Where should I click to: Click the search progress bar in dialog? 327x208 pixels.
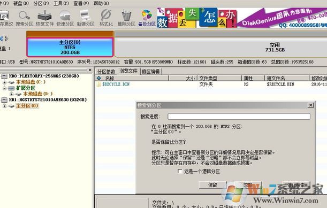(239, 116)
